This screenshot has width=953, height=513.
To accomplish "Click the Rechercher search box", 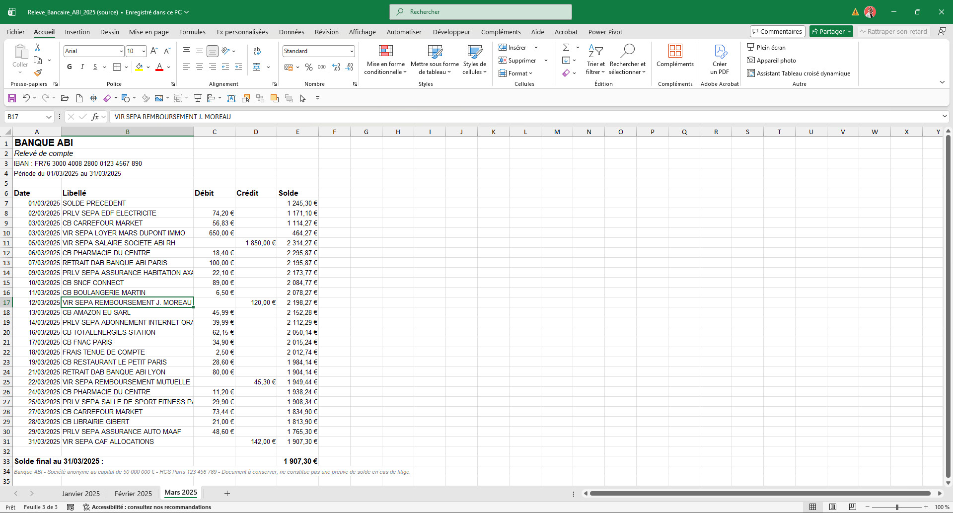I will pos(481,12).
